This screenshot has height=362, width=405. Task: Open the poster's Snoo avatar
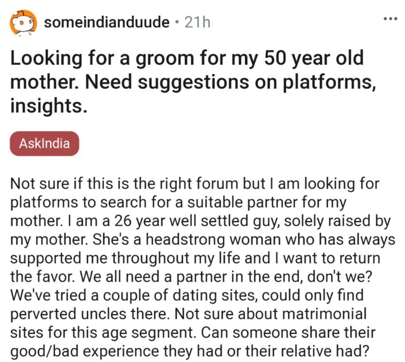pos(23,23)
